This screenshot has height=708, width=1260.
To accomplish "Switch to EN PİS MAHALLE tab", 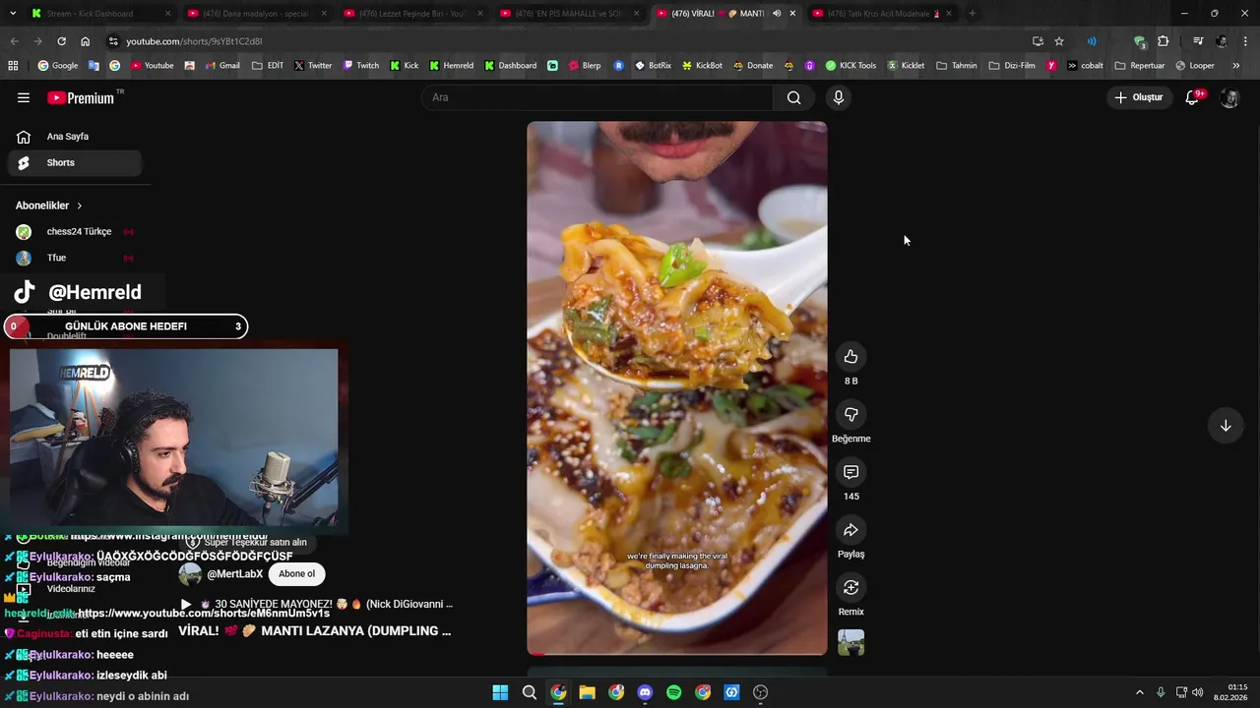I will [569, 14].
